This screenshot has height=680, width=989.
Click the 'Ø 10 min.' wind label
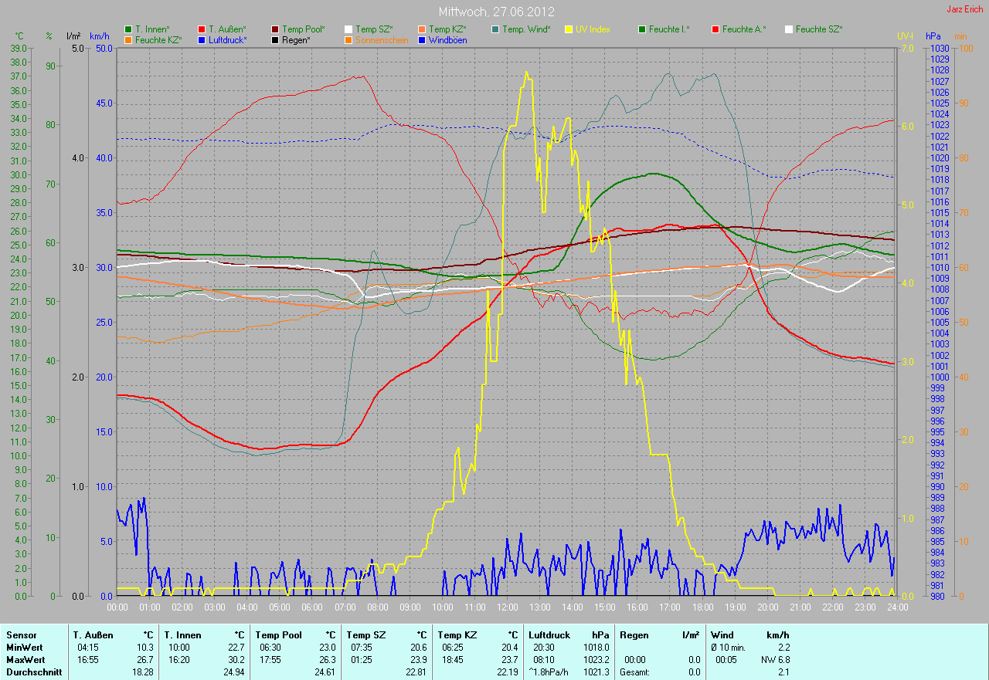point(728,648)
